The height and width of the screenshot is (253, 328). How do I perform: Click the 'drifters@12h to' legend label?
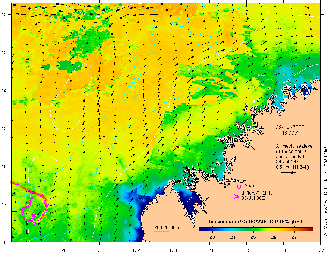[x=257, y=193]
